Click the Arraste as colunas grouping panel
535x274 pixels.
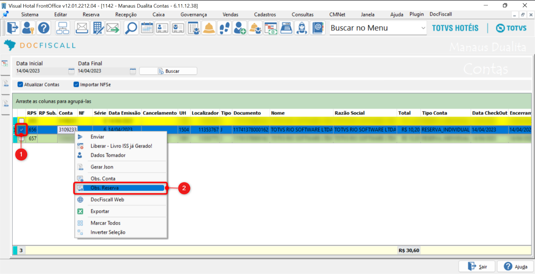pyautogui.click(x=272, y=101)
